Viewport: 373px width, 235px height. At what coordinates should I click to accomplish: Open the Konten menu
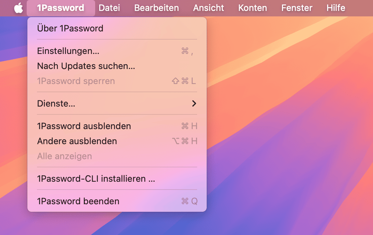click(253, 8)
